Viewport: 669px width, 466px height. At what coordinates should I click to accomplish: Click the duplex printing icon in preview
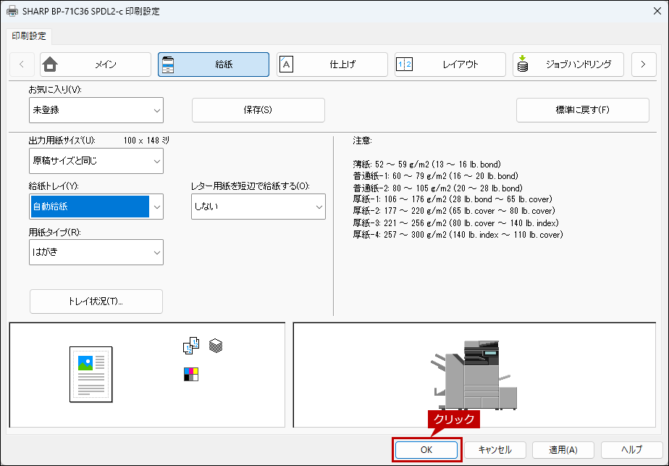(190, 346)
